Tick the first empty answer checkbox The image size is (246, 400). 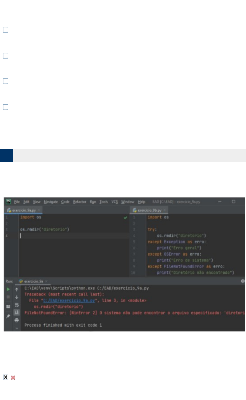[x=6, y=30]
